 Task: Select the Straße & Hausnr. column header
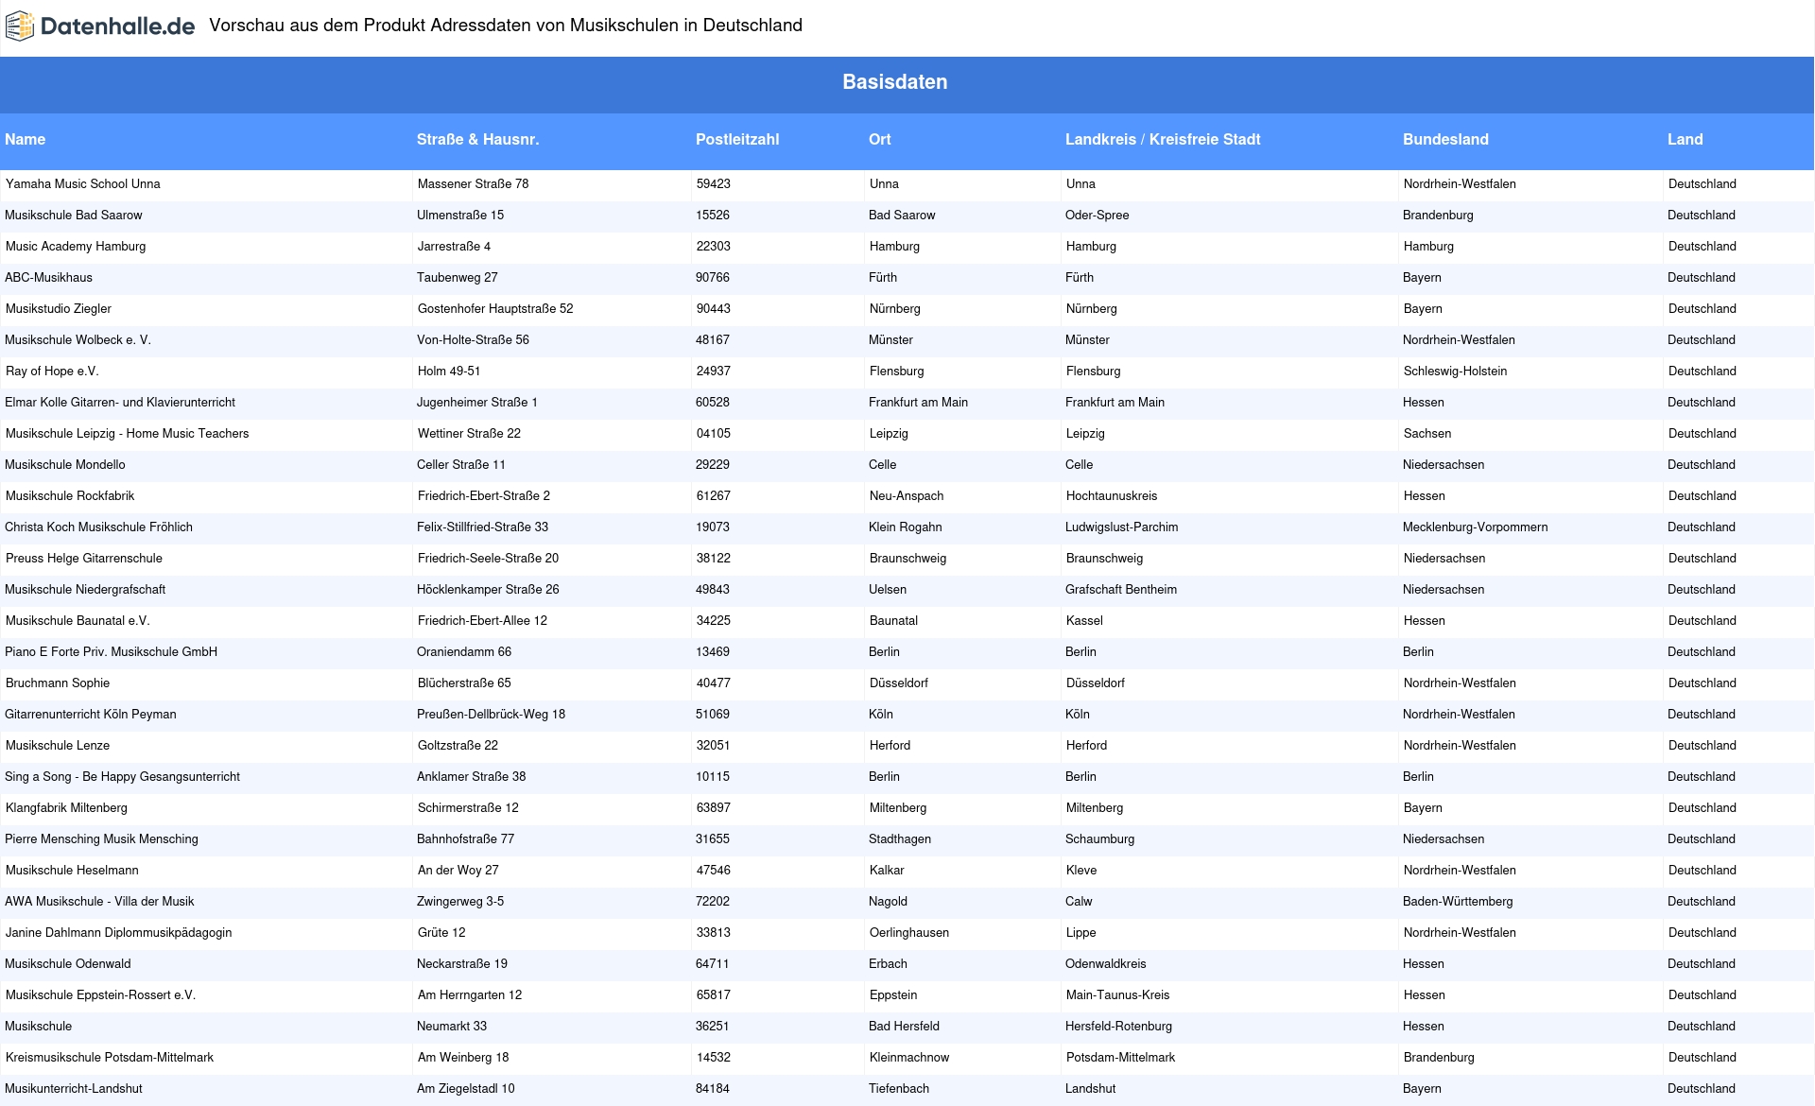pyautogui.click(x=477, y=140)
